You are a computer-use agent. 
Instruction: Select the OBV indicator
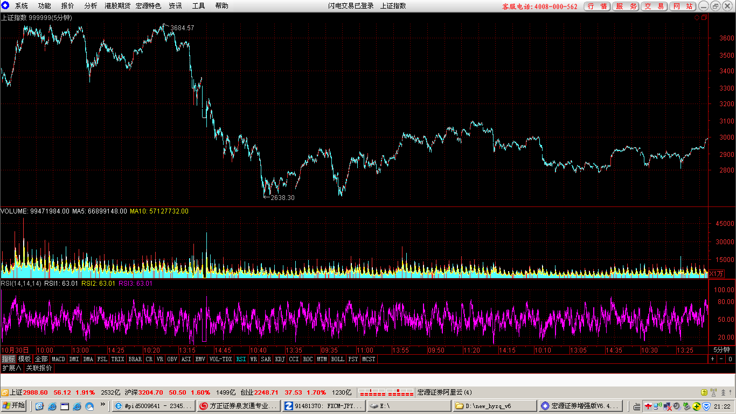pos(172,359)
